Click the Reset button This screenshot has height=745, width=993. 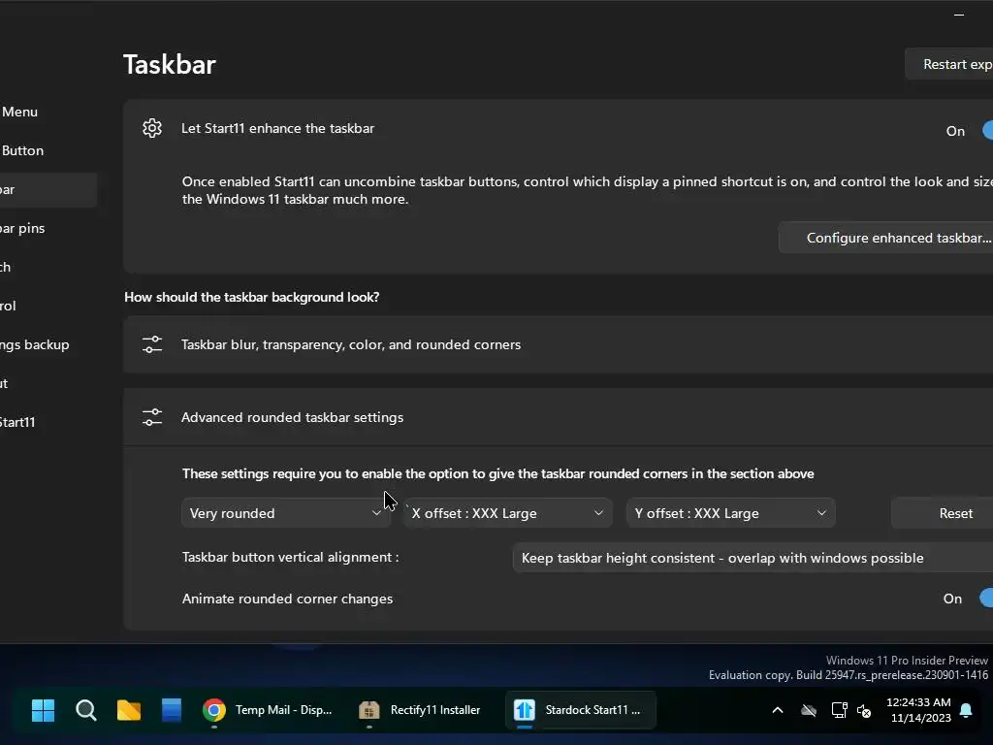[x=943, y=513]
